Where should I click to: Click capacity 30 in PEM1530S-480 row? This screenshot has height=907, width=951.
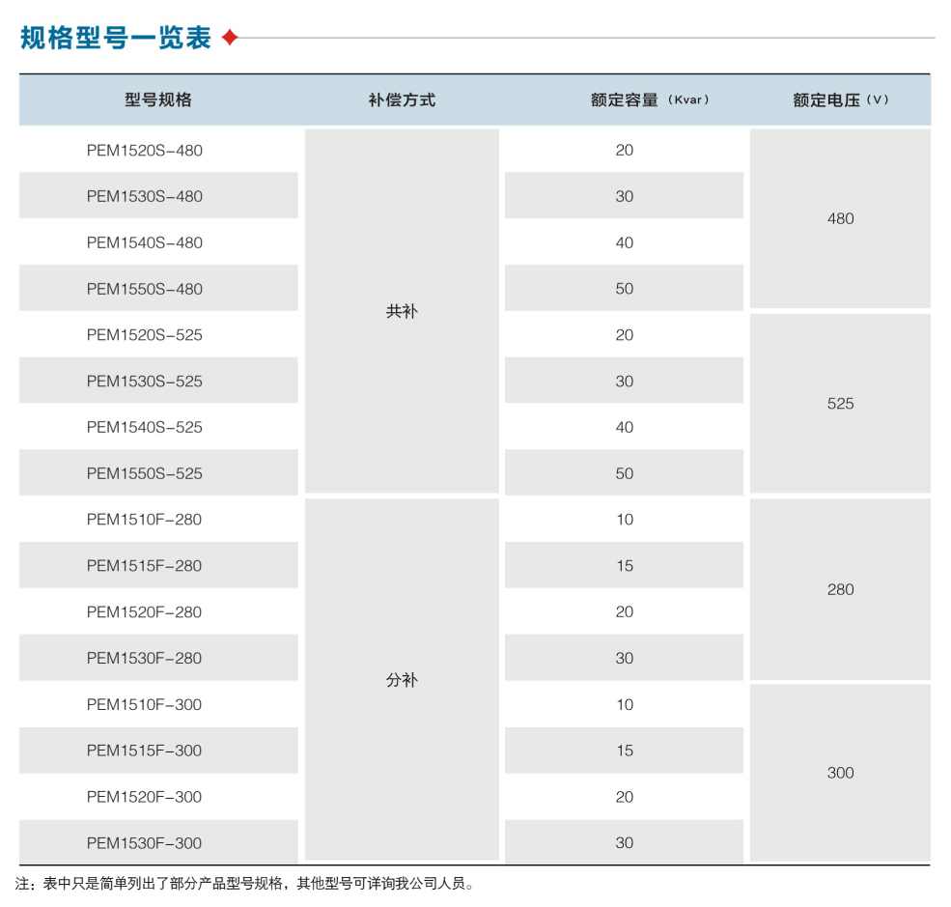[x=624, y=196]
